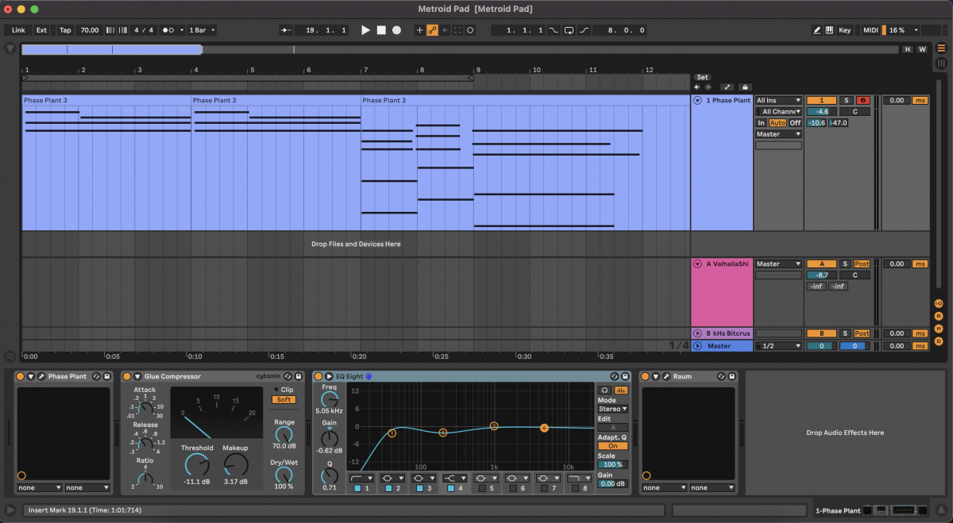Screen dimensions: 953x523
Task: Click the Stop transport button
Action: tap(381, 30)
